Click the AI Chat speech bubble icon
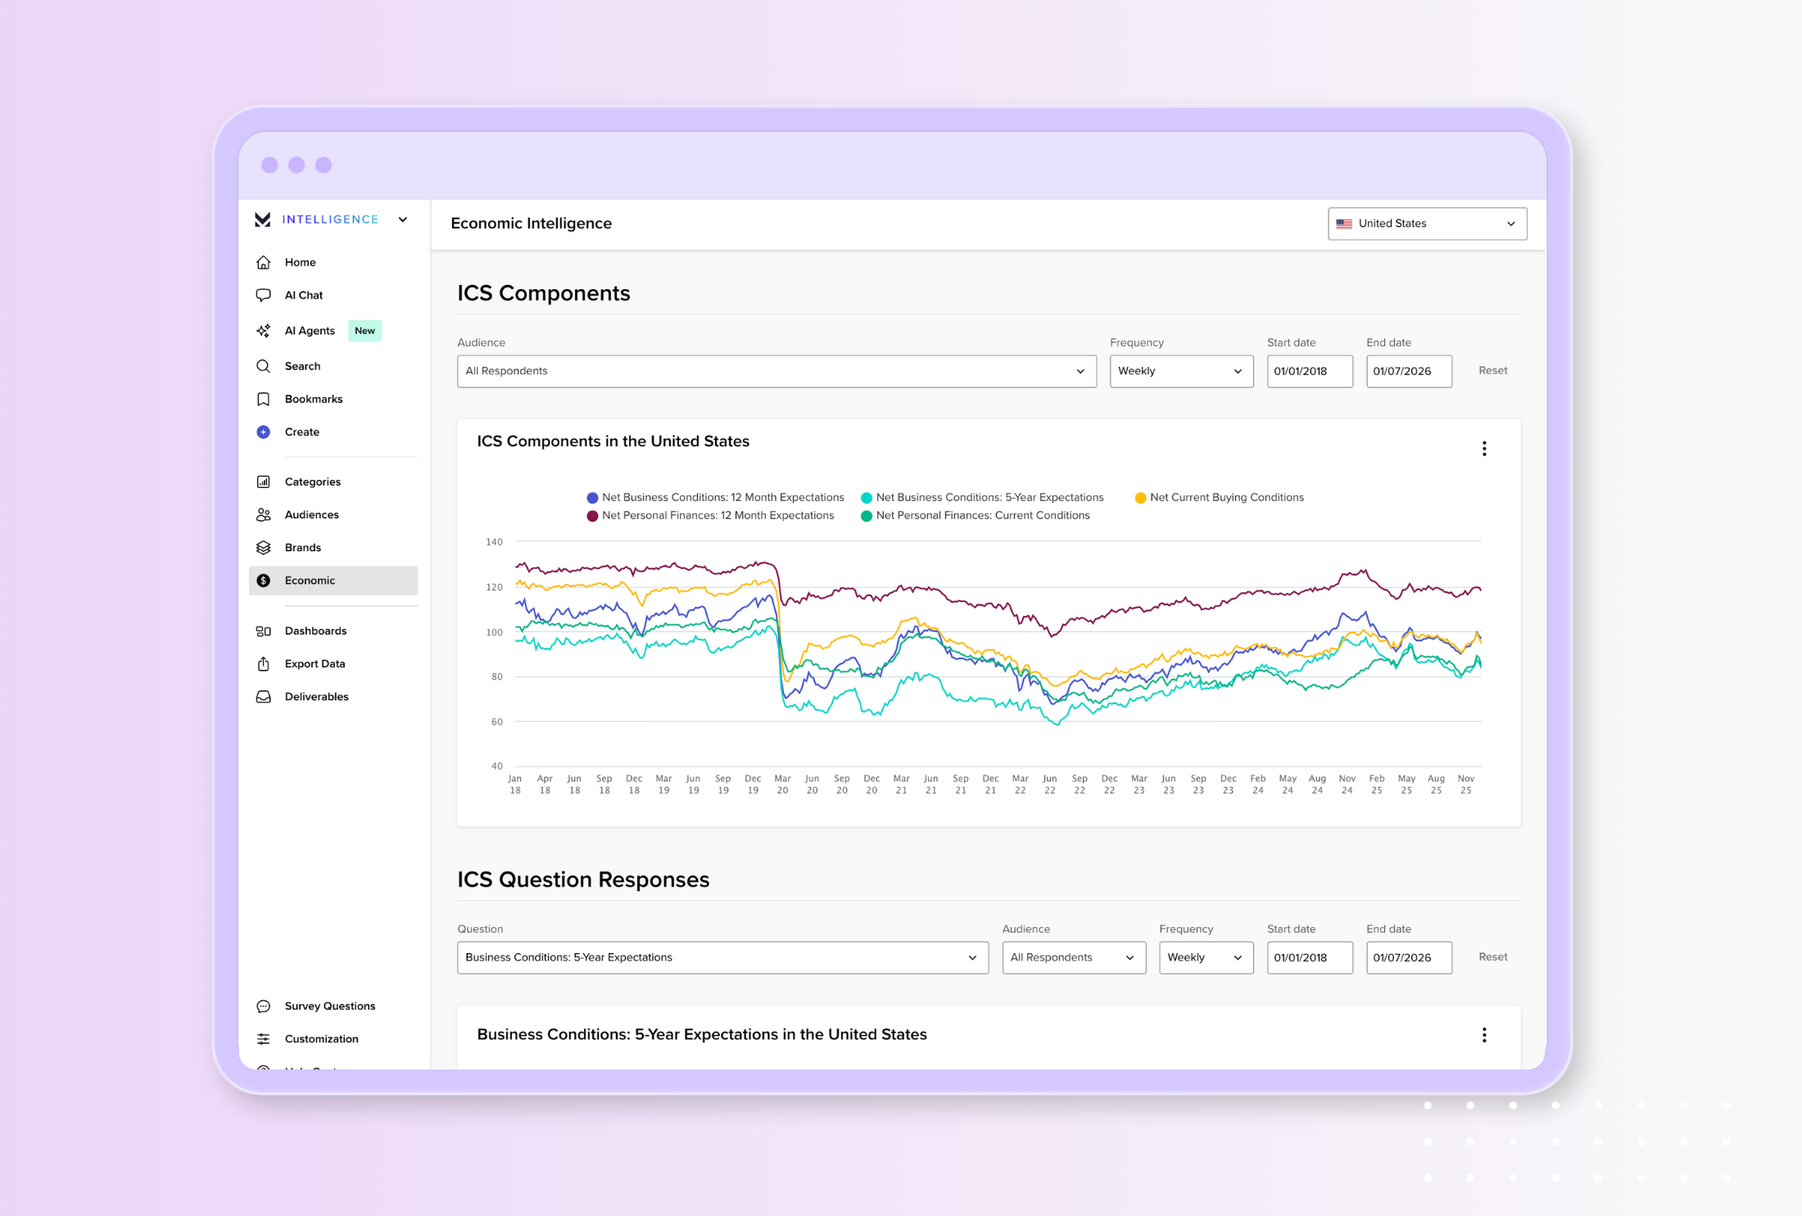1802x1216 pixels. pos(263,295)
